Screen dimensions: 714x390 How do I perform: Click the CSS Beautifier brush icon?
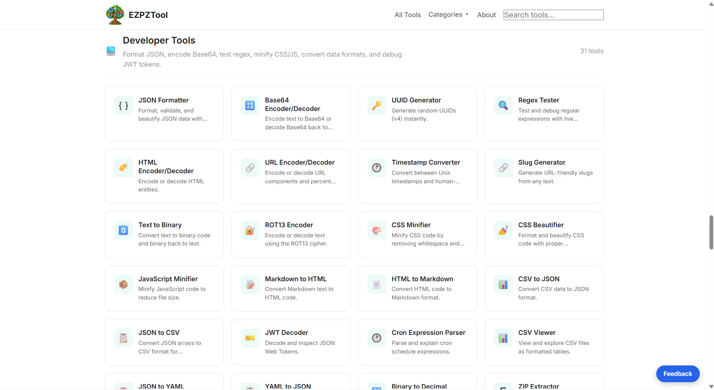(503, 230)
